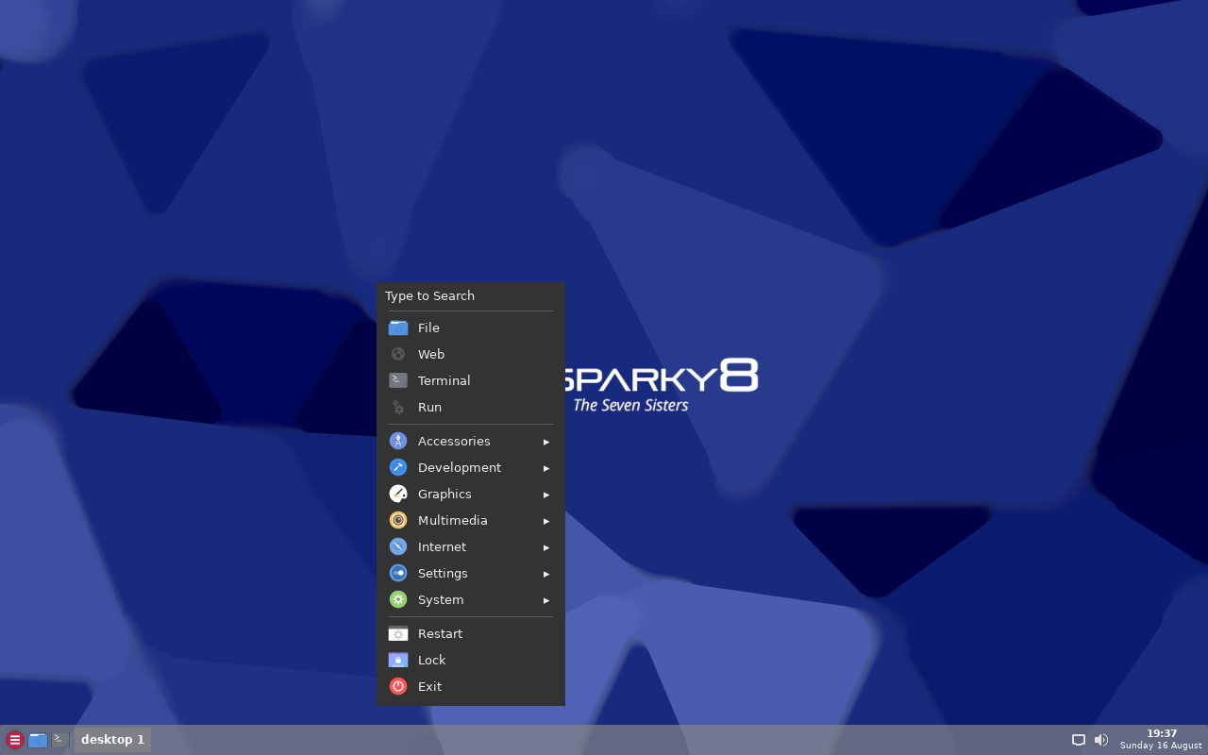Click the Graphics palette icon
Image resolution: width=1208 pixels, height=755 pixels.
click(x=398, y=494)
